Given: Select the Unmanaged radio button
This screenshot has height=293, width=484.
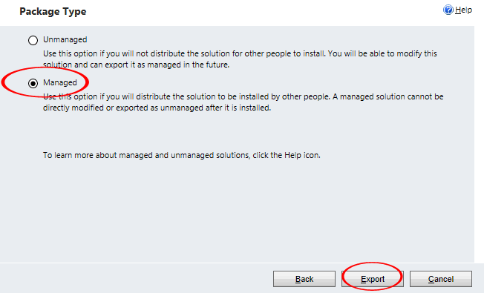Looking at the screenshot, I should pyautogui.click(x=33, y=40).
